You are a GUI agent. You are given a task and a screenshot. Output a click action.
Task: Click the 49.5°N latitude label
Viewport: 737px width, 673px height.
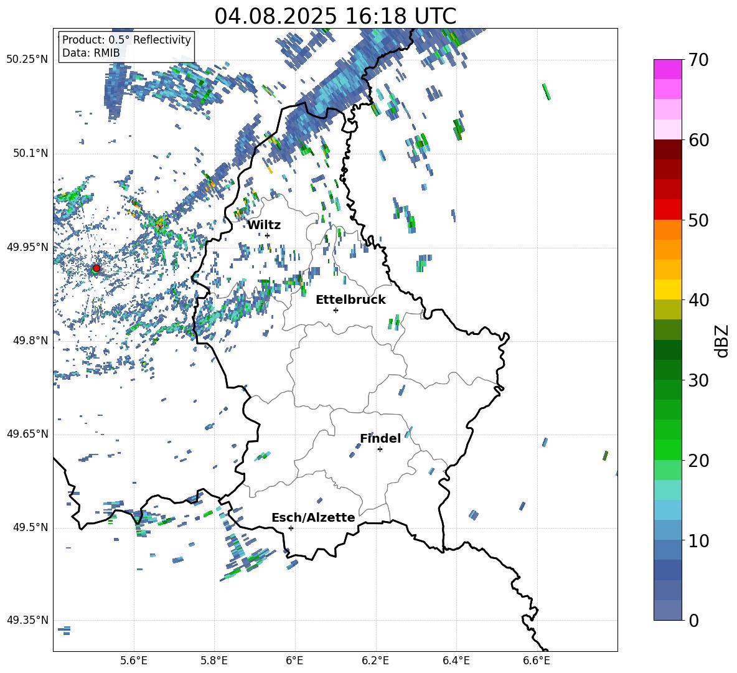30,527
